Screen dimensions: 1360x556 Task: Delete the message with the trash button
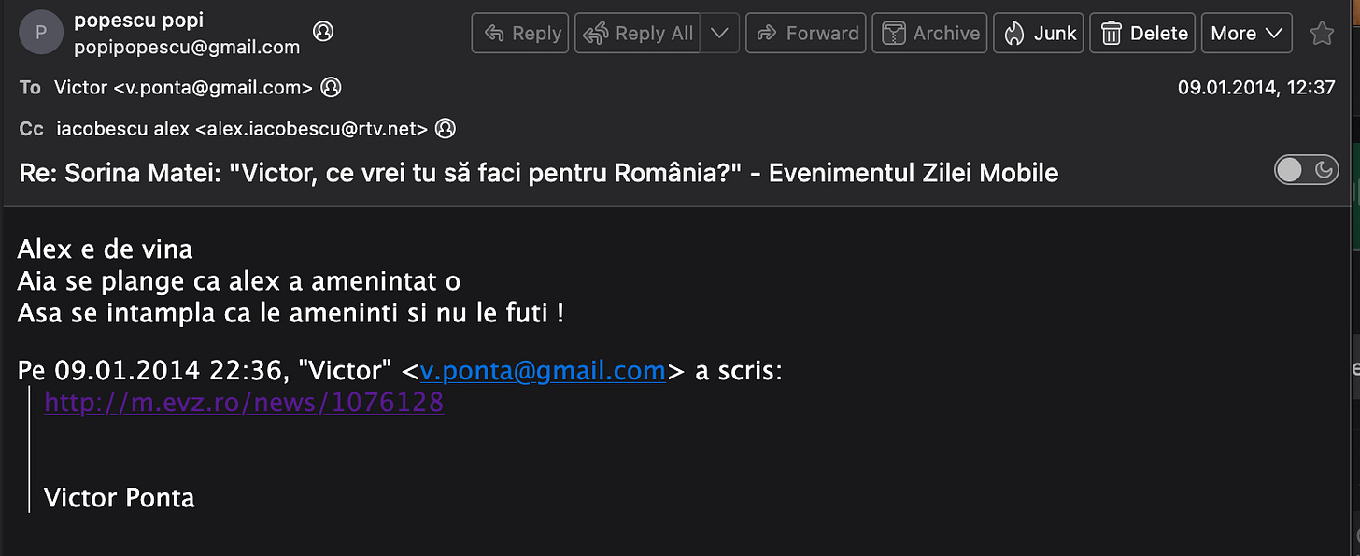(1142, 33)
